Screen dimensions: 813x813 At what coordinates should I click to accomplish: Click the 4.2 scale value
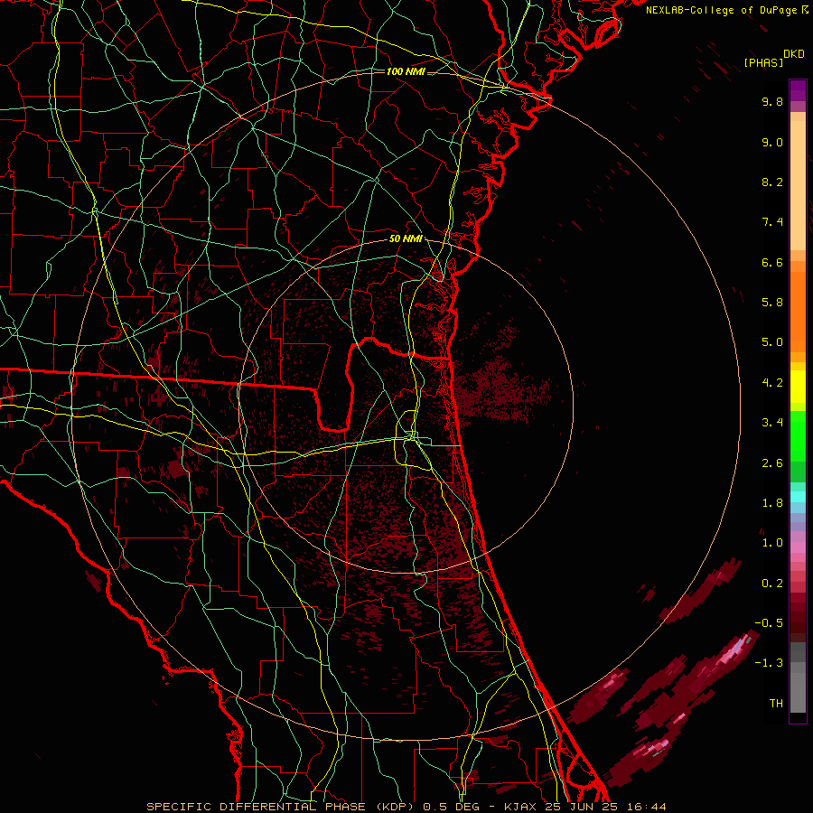[772, 383]
